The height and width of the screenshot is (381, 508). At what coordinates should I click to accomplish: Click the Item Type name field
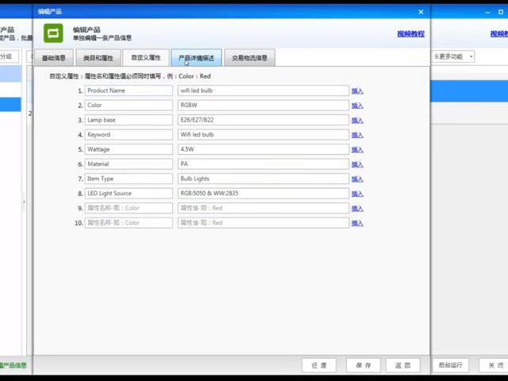(x=129, y=179)
